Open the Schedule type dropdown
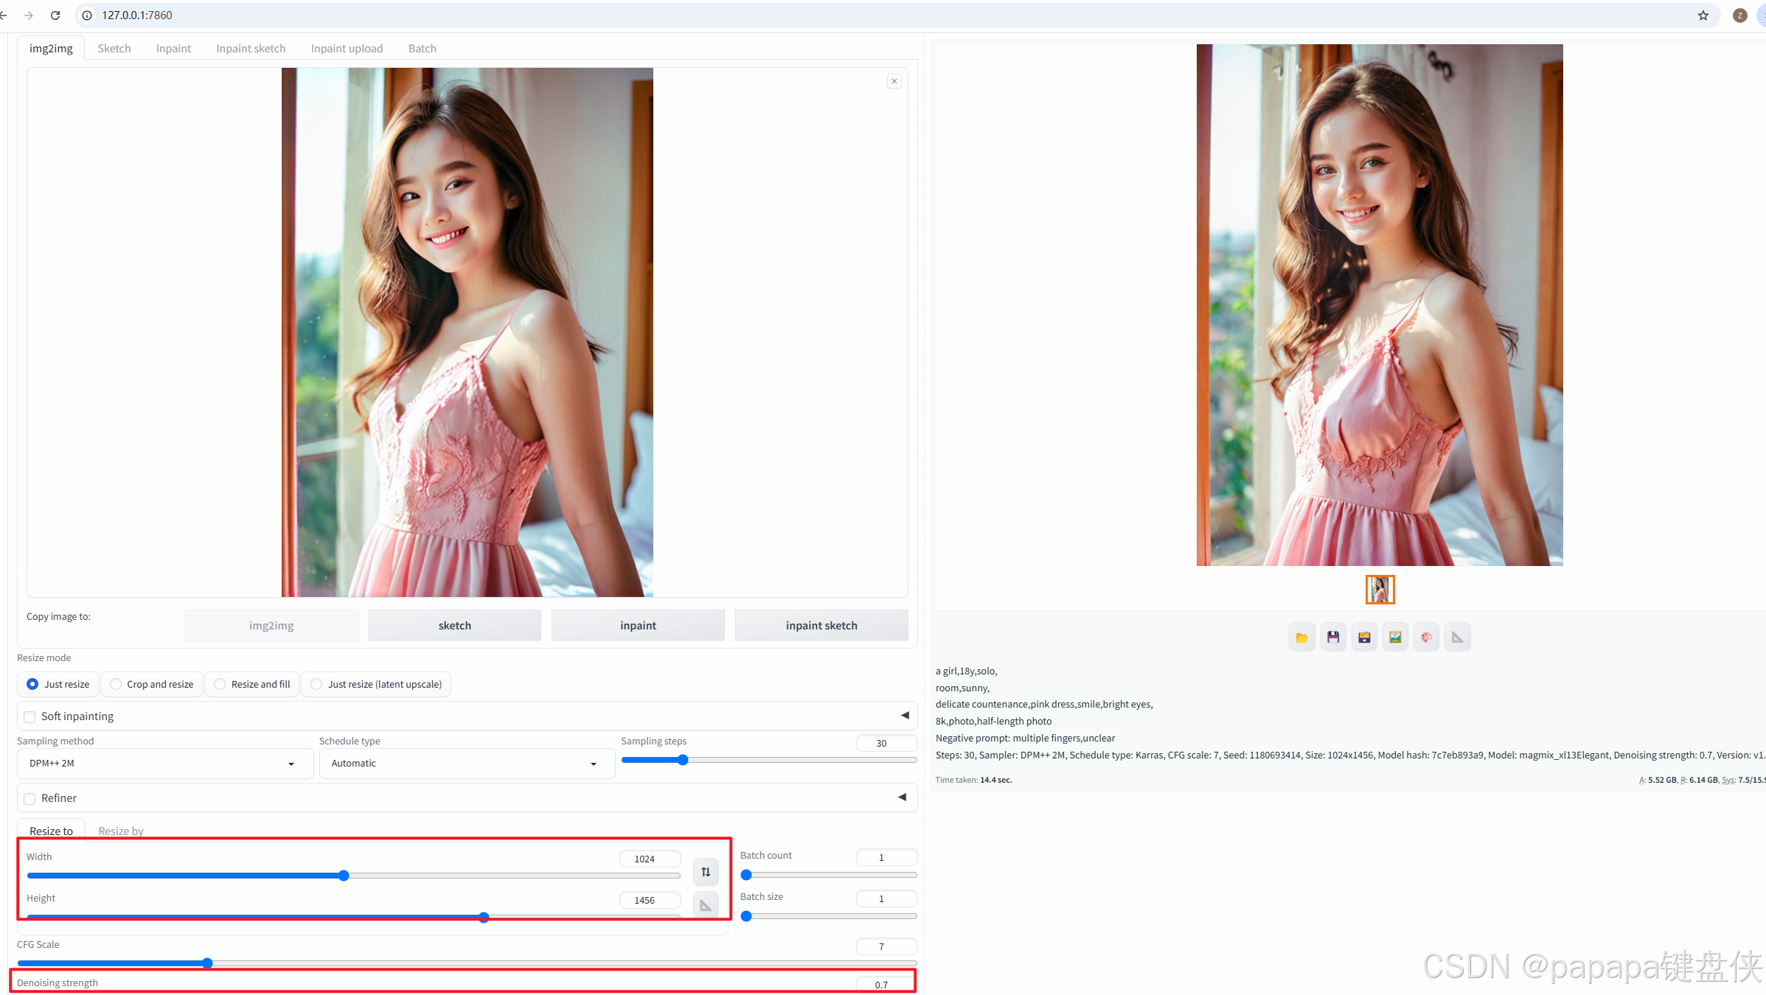 point(466,764)
